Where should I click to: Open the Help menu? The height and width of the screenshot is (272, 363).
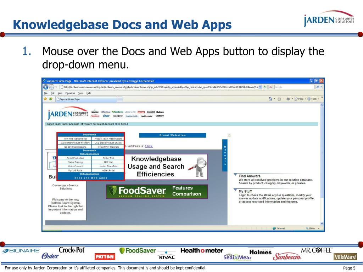pyautogui.click(x=89, y=93)
